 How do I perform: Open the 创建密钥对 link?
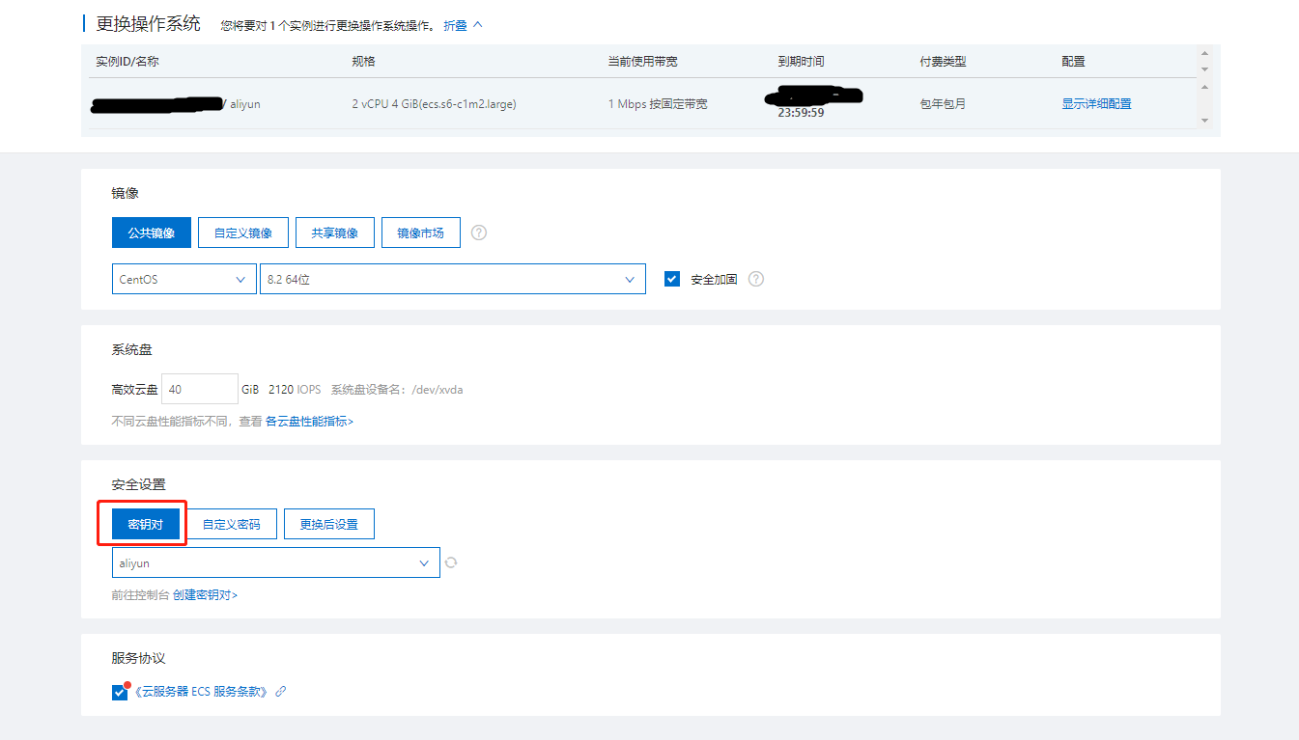pyautogui.click(x=205, y=595)
